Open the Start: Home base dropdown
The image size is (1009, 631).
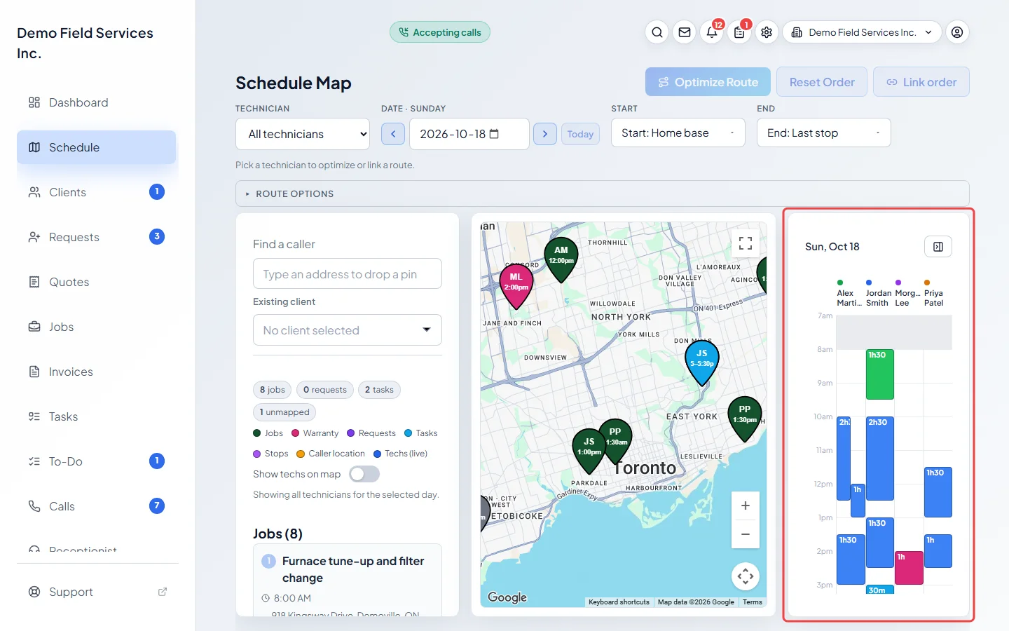click(x=678, y=133)
